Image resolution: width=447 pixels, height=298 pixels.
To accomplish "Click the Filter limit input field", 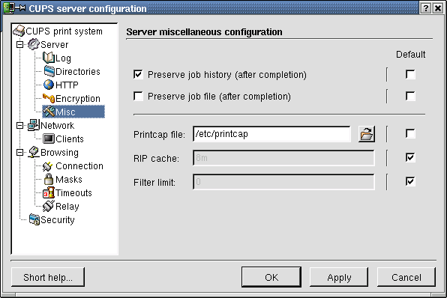I will click(283, 182).
